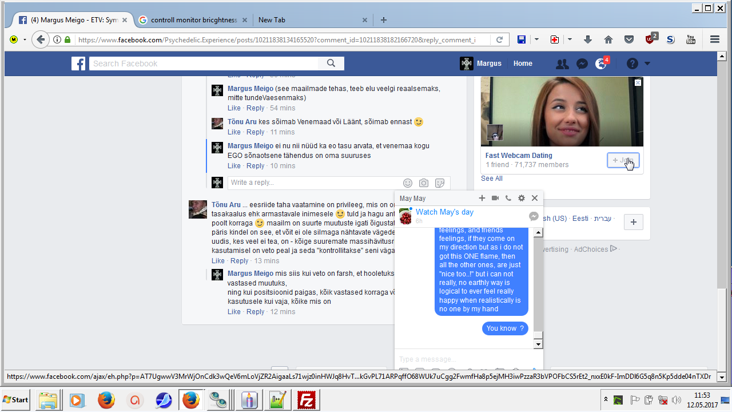Click the blue floppy disk save toolbar icon
732x412 pixels.
tap(521, 39)
